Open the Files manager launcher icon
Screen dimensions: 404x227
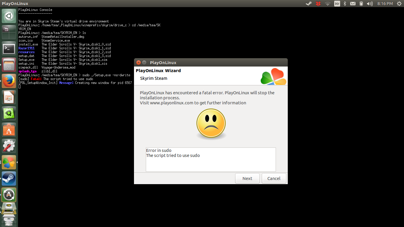(9, 64)
